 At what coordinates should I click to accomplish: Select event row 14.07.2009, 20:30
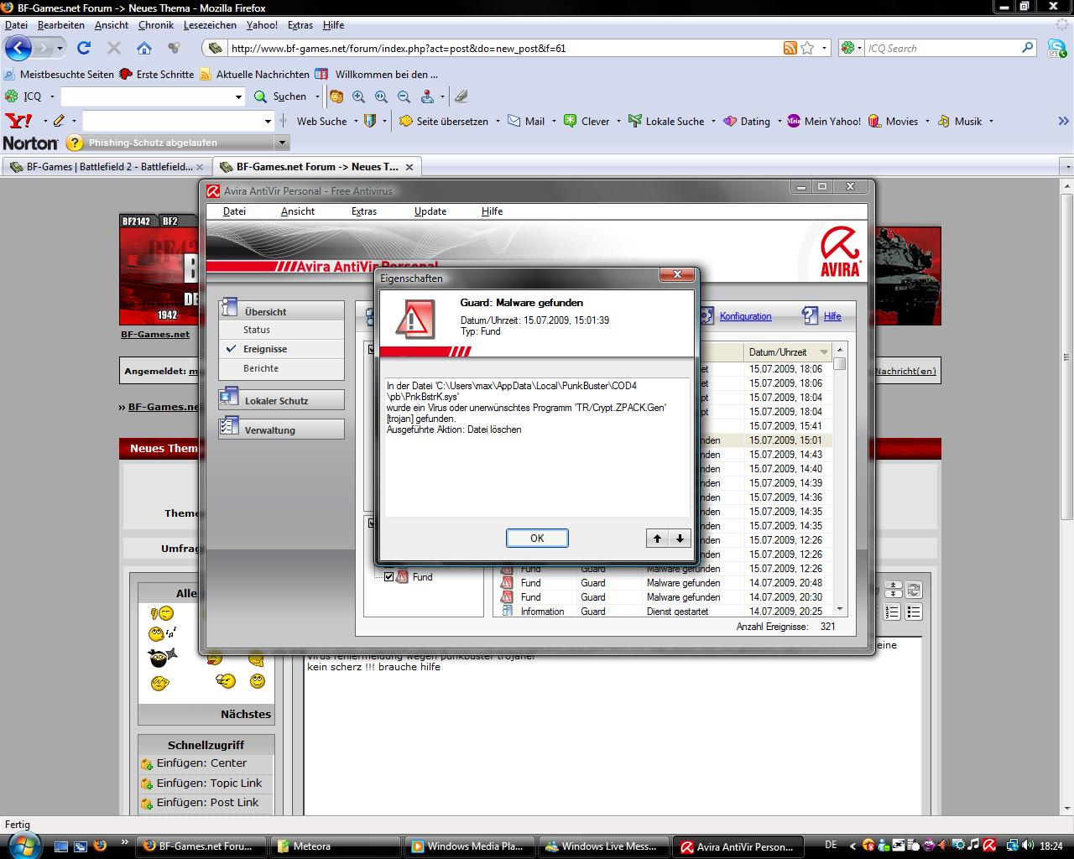(662, 597)
